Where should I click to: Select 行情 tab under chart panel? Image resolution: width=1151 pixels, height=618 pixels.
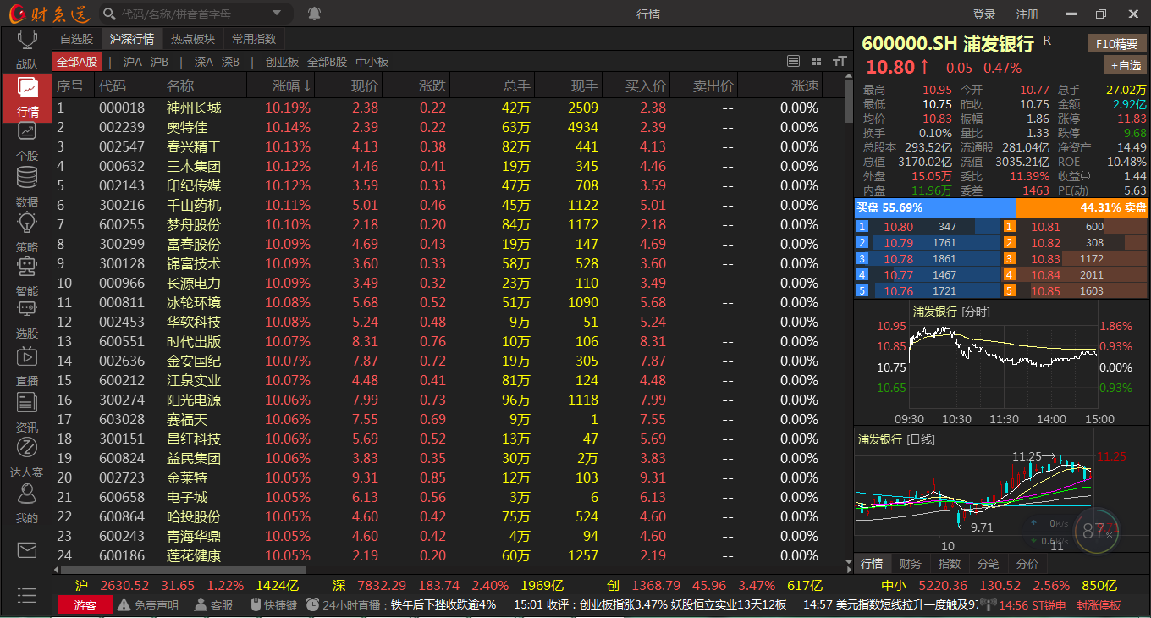(872, 564)
